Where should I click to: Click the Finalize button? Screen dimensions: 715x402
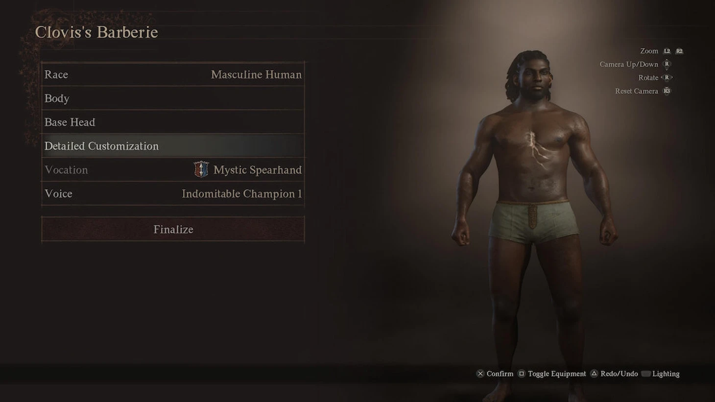point(173,229)
